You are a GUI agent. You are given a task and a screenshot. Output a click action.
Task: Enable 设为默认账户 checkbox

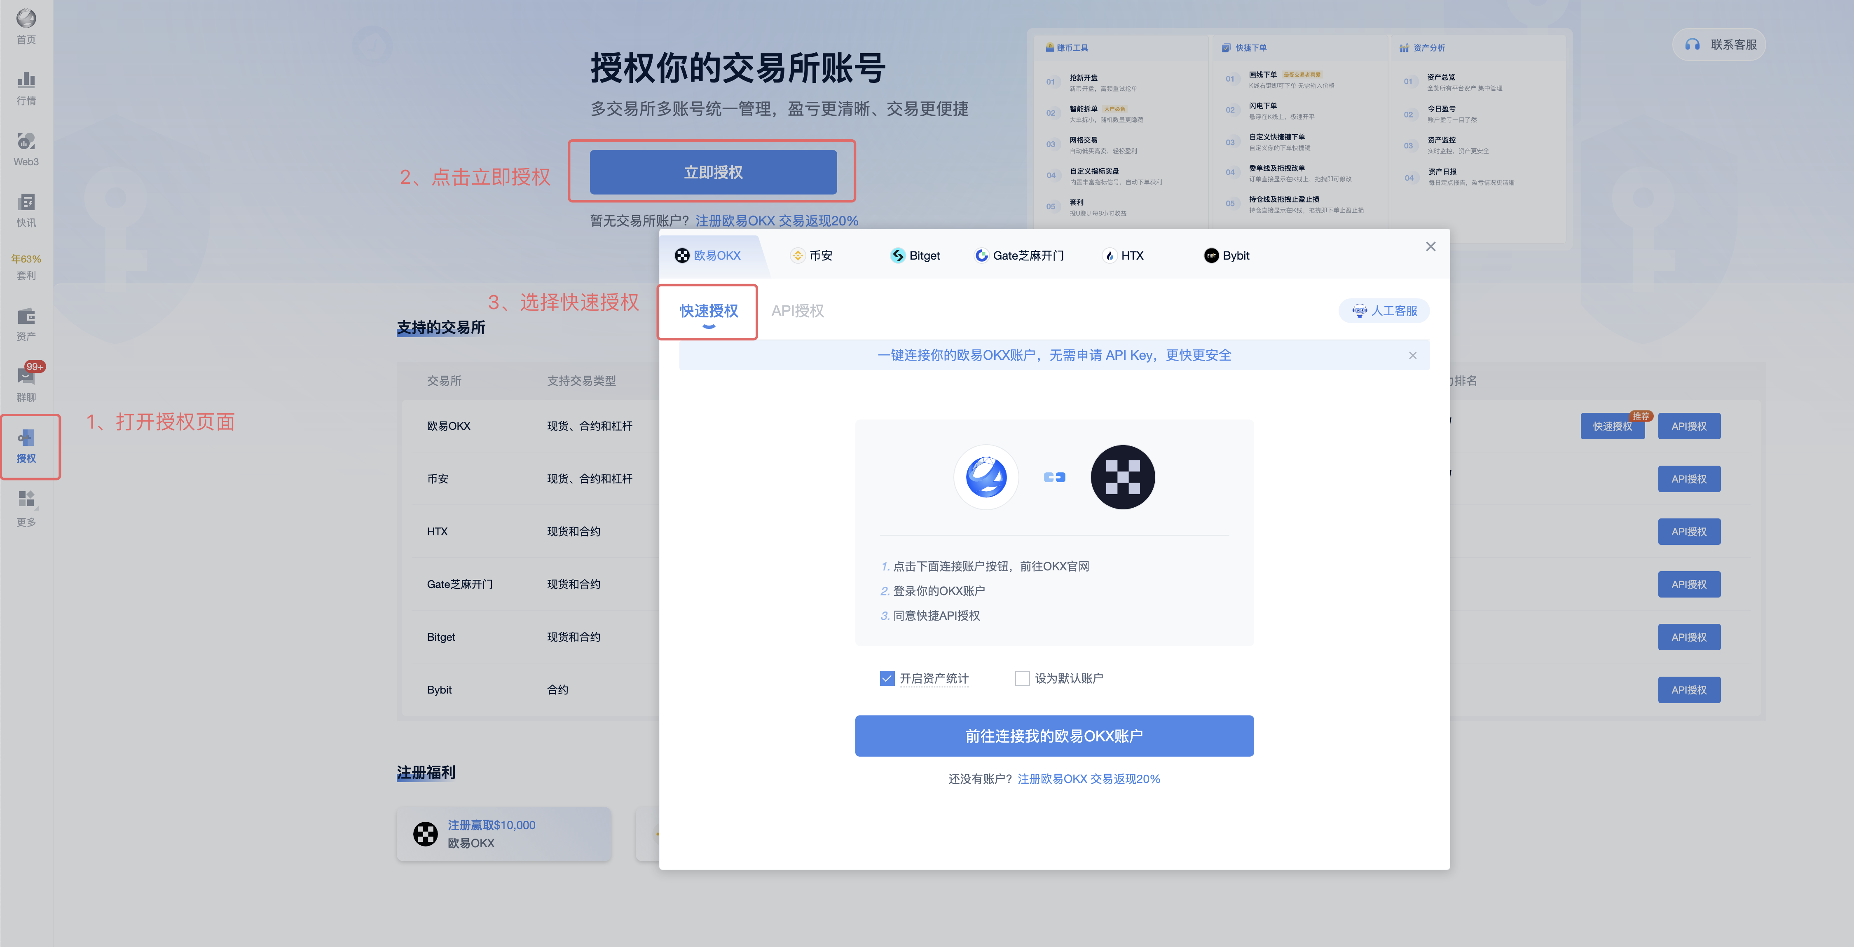click(1022, 677)
